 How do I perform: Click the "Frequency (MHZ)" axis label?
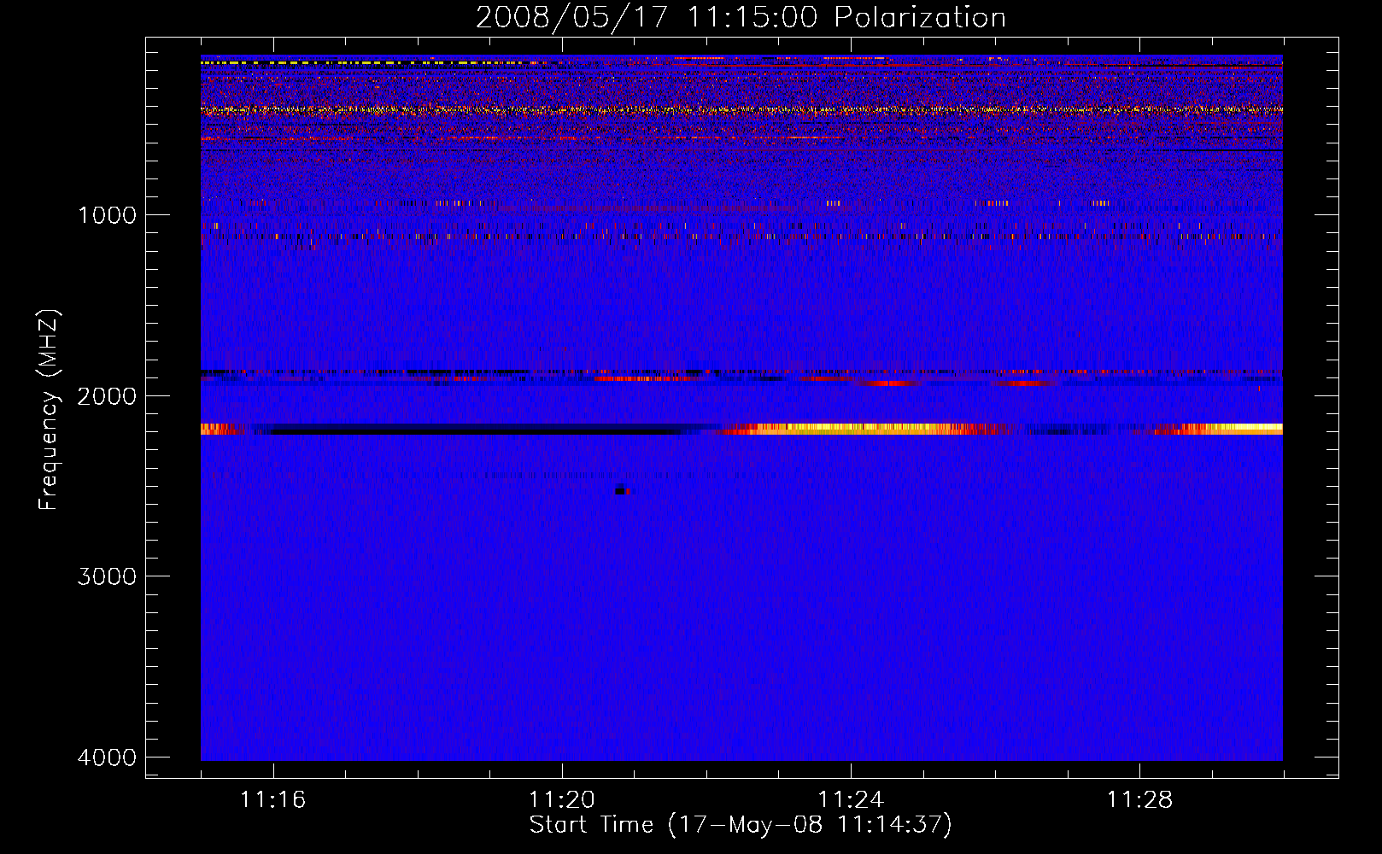coord(50,410)
